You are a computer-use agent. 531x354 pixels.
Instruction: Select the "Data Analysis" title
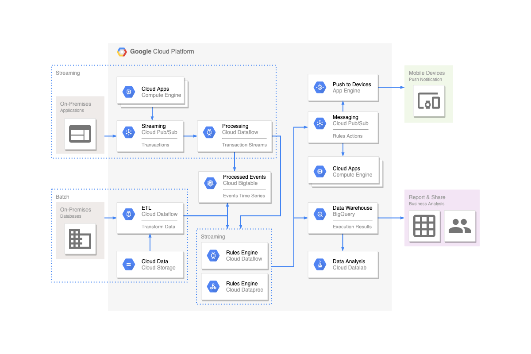click(x=349, y=262)
